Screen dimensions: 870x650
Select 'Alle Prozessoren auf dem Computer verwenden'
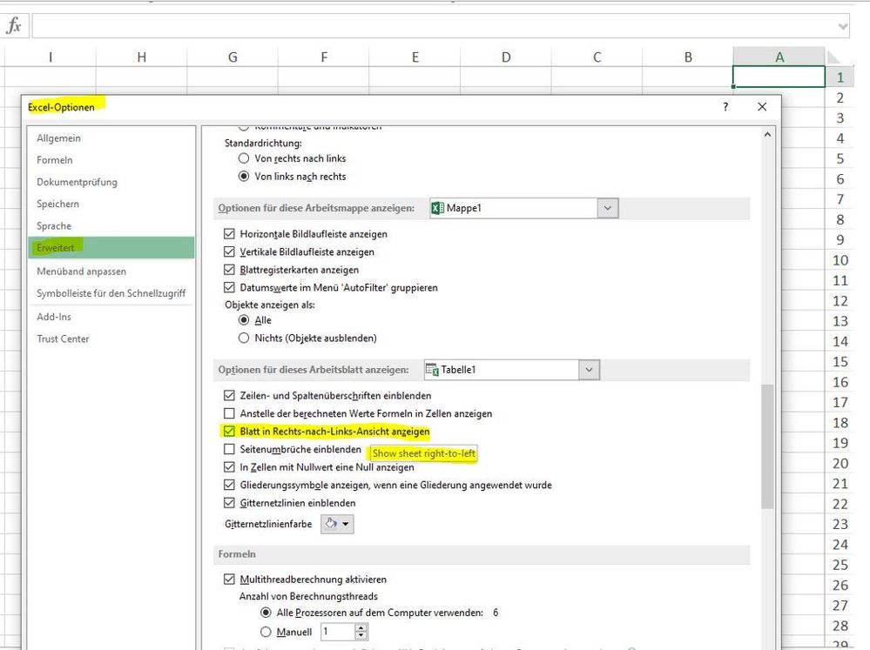click(x=266, y=613)
